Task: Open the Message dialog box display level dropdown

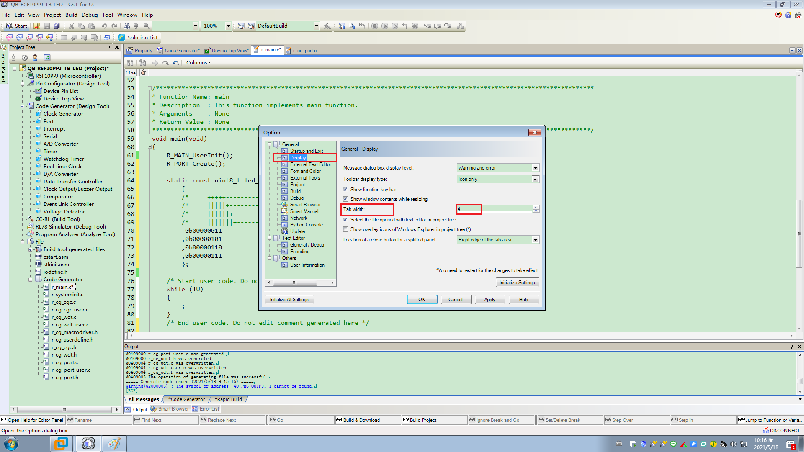Action: pos(535,167)
